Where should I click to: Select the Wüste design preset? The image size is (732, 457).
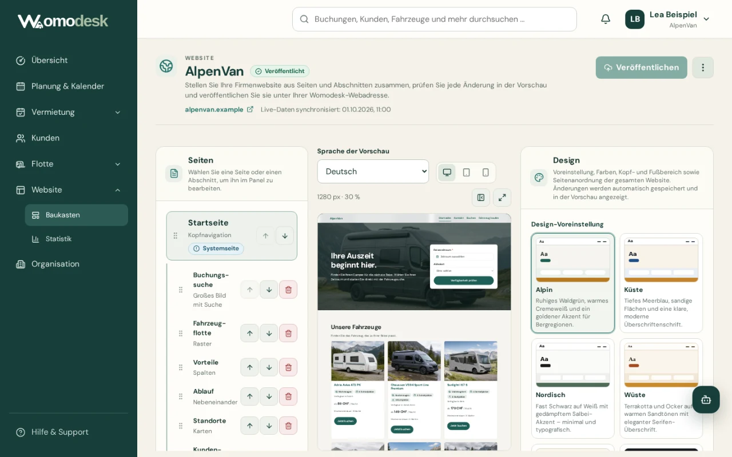pos(661,388)
